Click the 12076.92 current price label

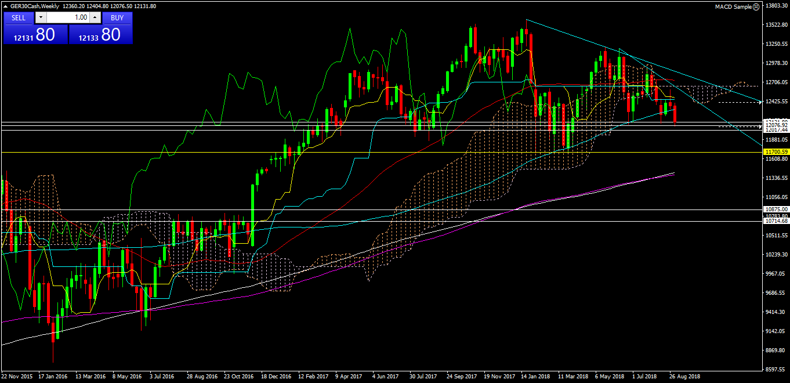[x=776, y=125]
